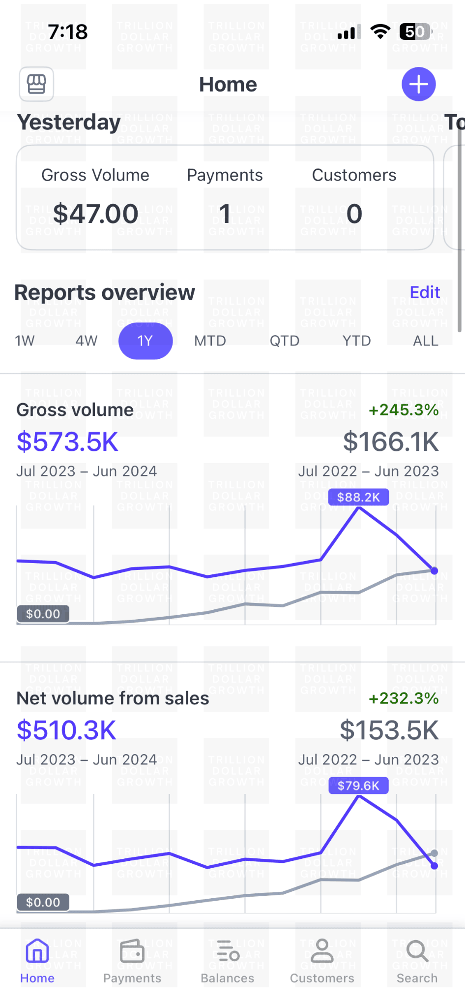The image size is (465, 1008).
Task: Select the 1W time range
Action: click(x=25, y=341)
